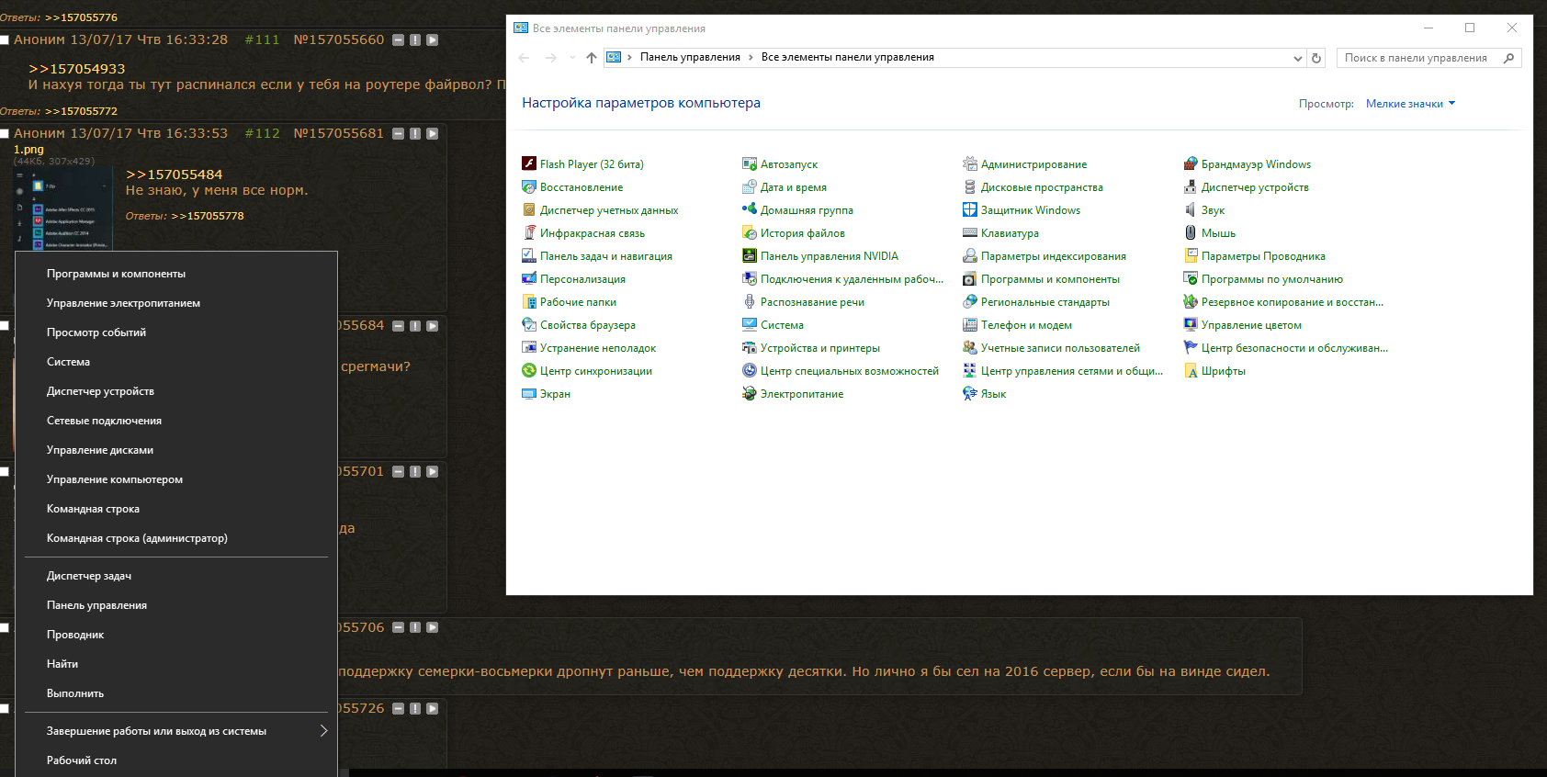Image resolution: width=1547 pixels, height=777 pixels.
Task: Click Диспетчер учетных данных icon
Action: (x=529, y=210)
